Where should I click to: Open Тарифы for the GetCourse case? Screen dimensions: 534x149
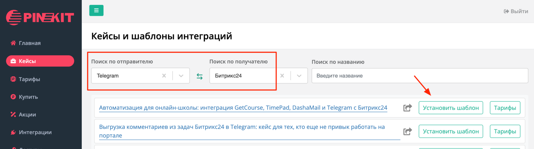tap(505, 108)
